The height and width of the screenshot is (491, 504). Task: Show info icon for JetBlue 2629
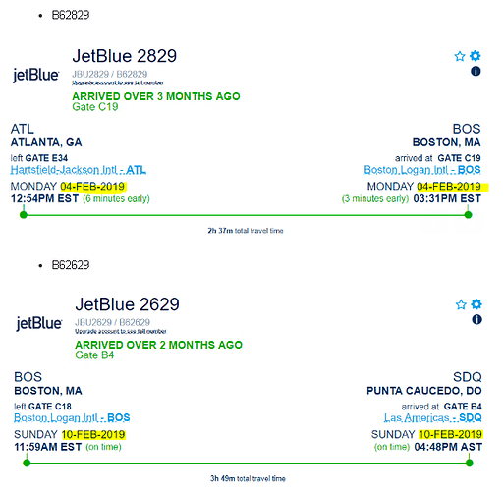click(x=476, y=319)
